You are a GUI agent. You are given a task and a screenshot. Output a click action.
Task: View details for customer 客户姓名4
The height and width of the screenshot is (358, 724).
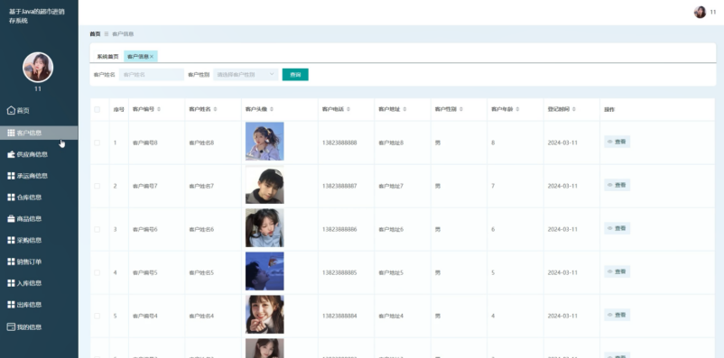pyautogui.click(x=617, y=315)
